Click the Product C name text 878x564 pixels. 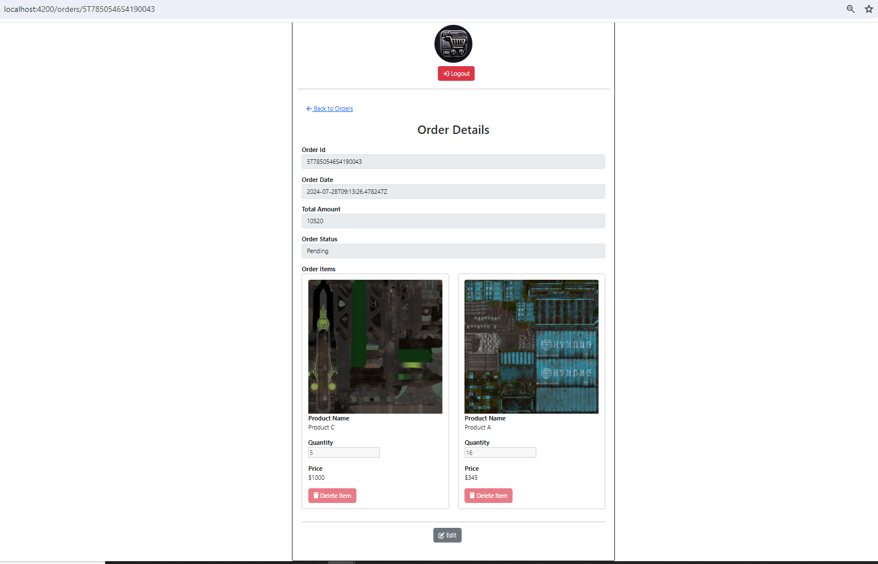click(321, 427)
